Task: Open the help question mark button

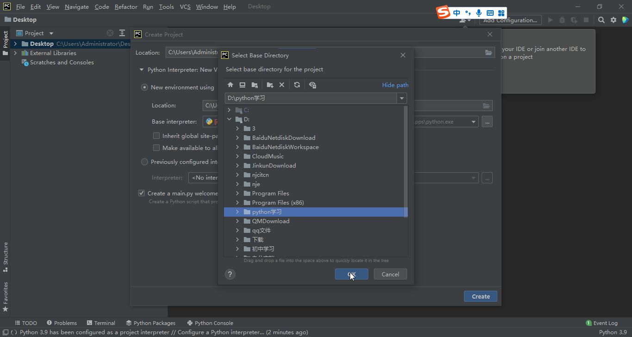Action: (230, 274)
